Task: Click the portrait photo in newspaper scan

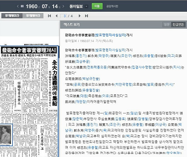Action: pyautogui.click(x=6, y=135)
